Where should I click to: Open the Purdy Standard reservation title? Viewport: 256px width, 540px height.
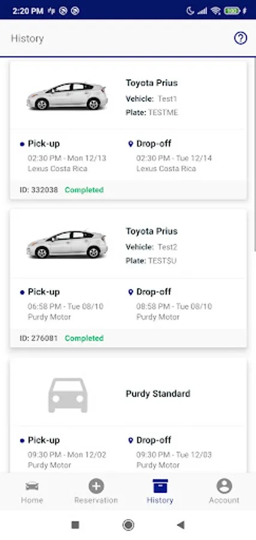click(158, 394)
